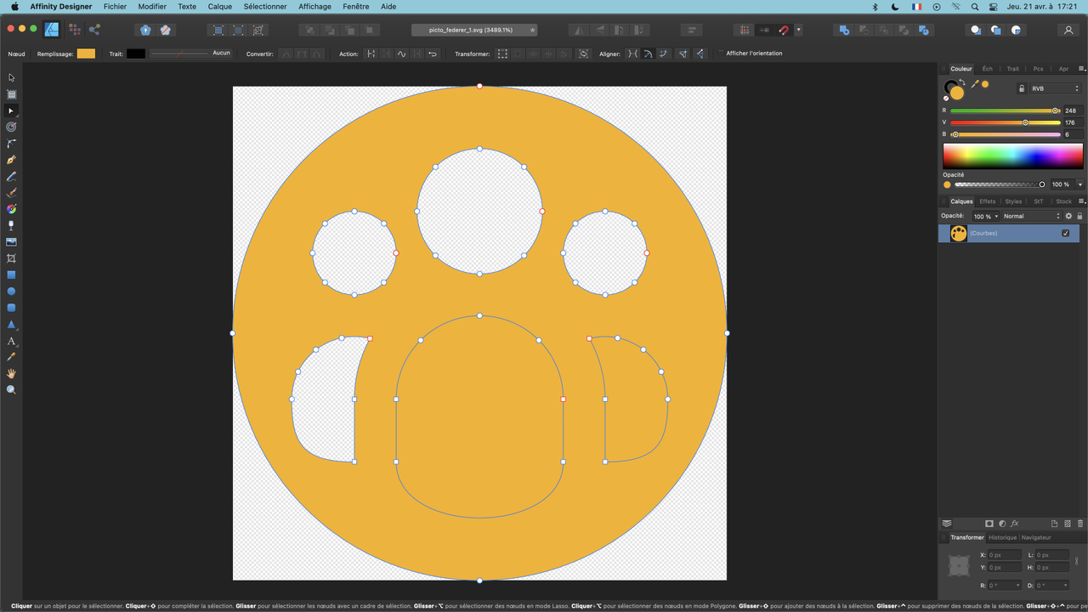Open the layer opacity 100 % dropdown
This screenshot has width=1088, height=612.
pos(985,216)
